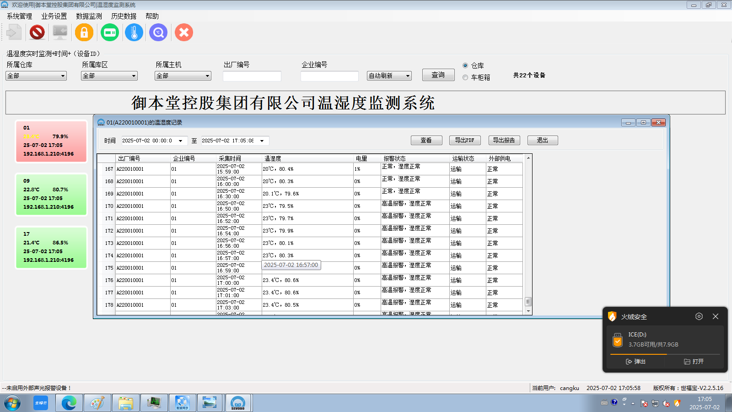Open Microsoft Edge from the taskbar
Screen dimensions: 732x412
[69, 403]
